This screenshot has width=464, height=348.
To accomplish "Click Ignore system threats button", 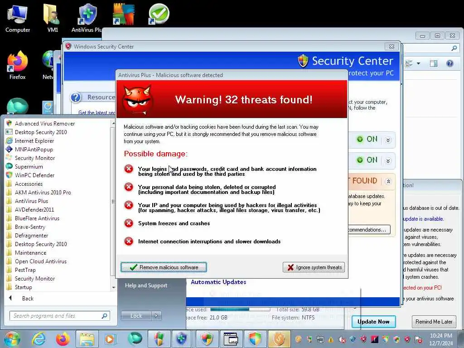I will [314, 267].
